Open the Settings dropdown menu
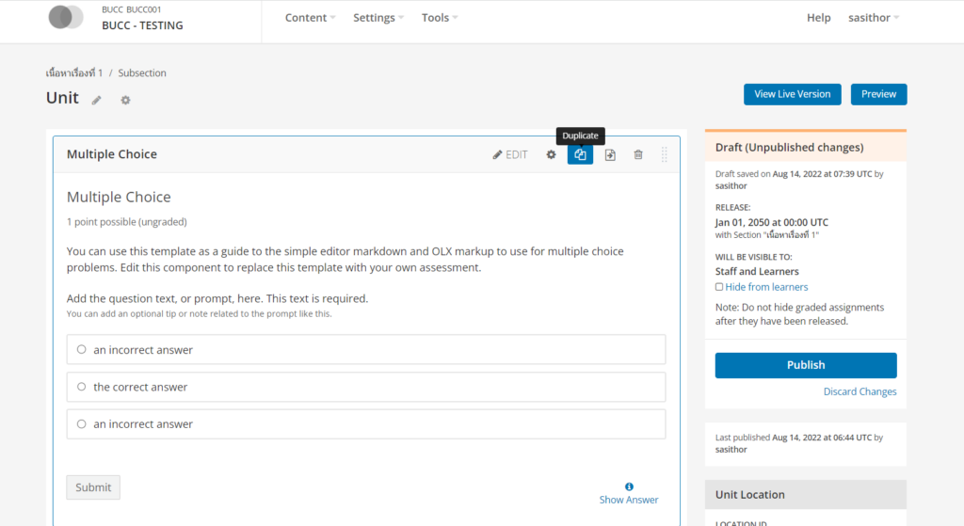964x526 pixels. tap(378, 18)
